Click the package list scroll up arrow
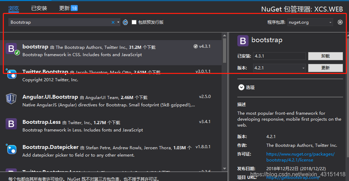Image resolution: width=349 pixels, height=181 pixels. (225, 36)
